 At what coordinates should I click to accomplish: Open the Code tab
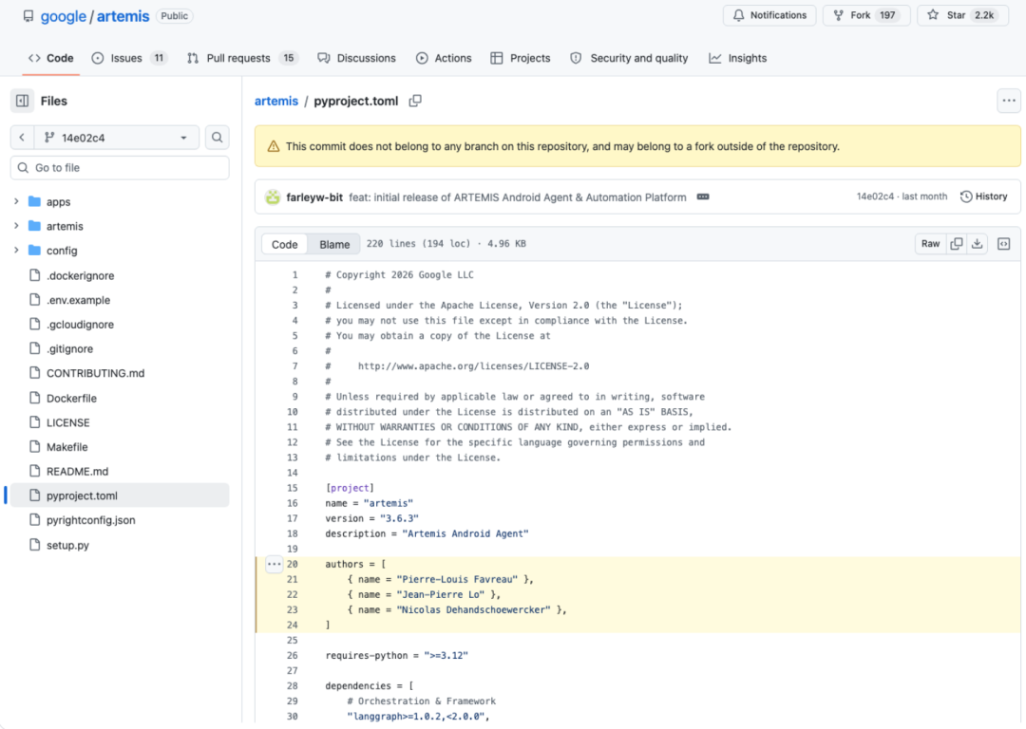[51, 58]
